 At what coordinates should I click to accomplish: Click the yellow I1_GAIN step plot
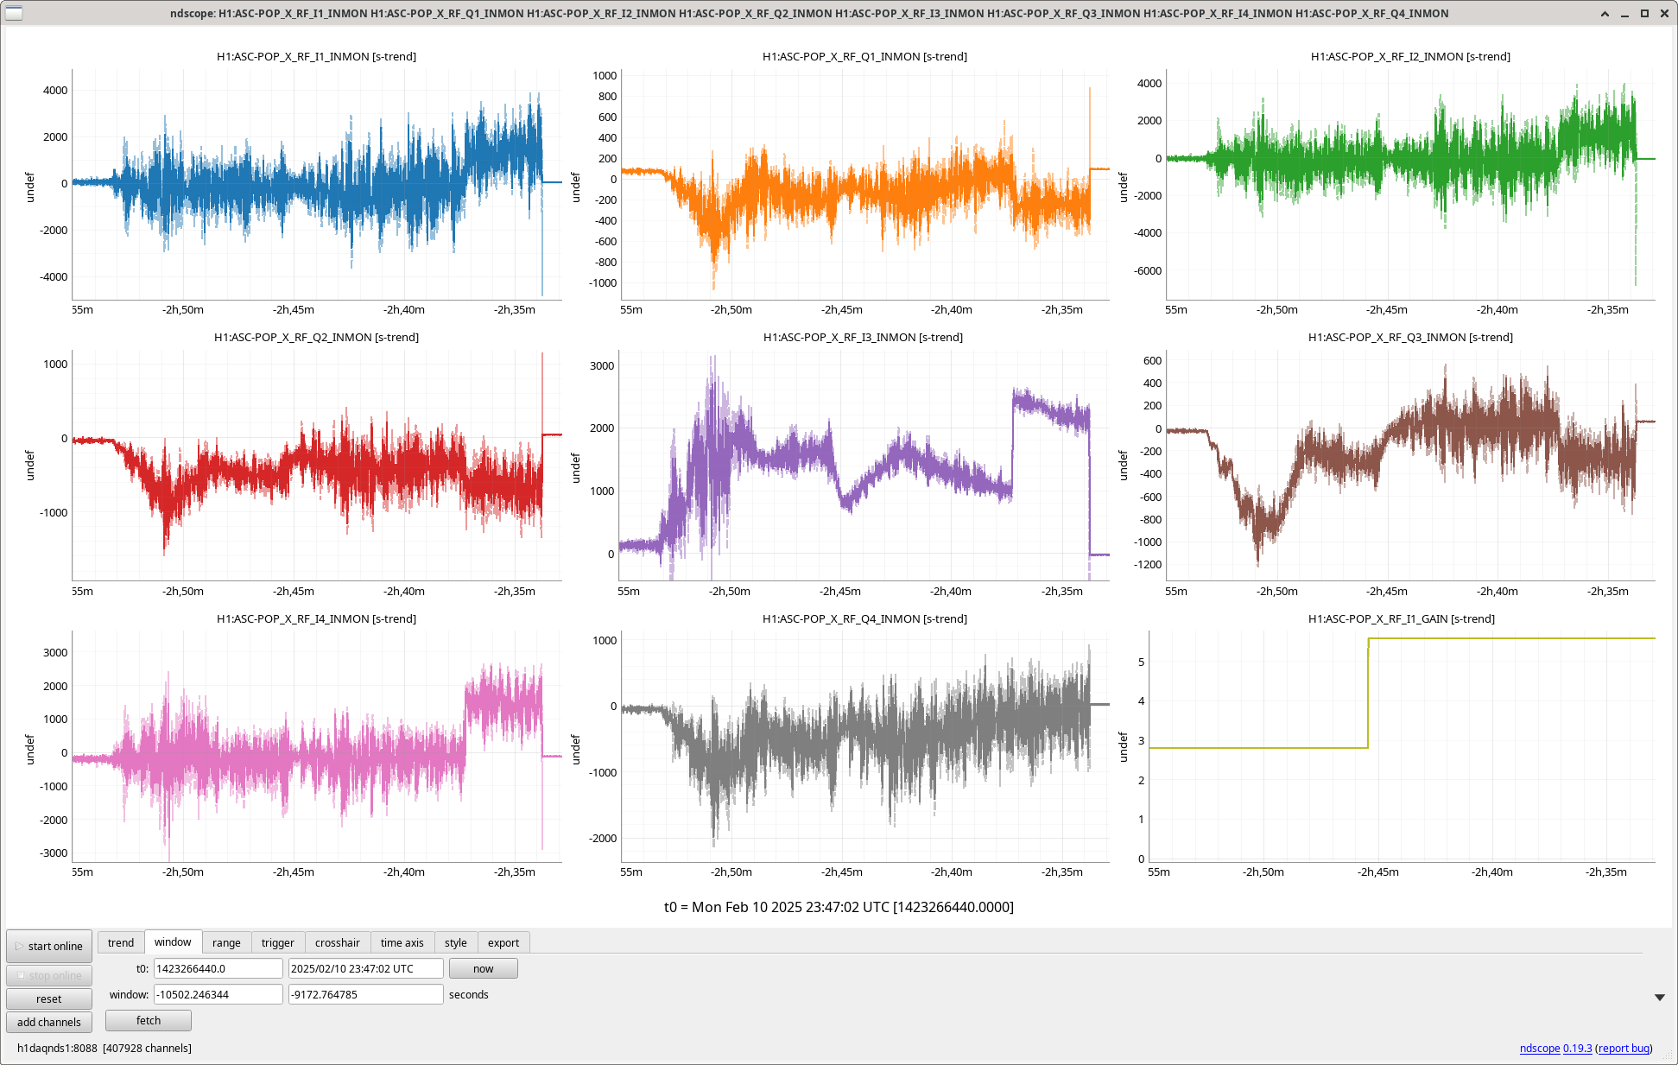[1402, 746]
